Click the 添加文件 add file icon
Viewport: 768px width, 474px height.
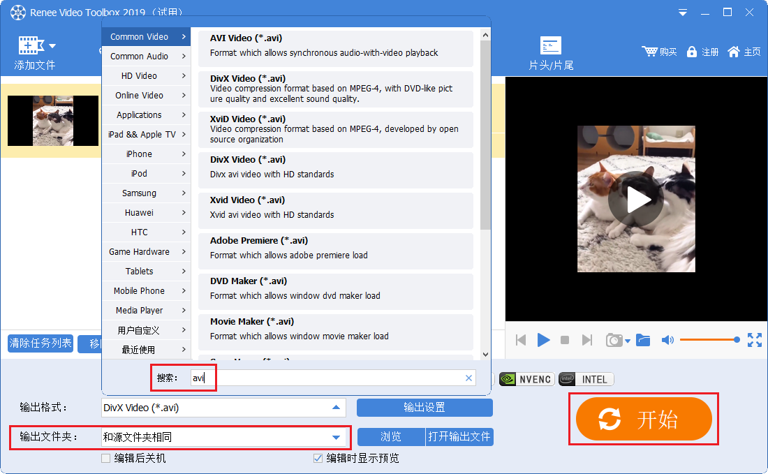[31, 45]
